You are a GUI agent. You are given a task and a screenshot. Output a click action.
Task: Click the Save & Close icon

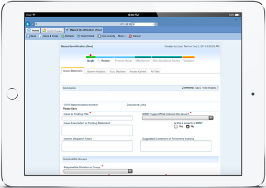coord(41,36)
